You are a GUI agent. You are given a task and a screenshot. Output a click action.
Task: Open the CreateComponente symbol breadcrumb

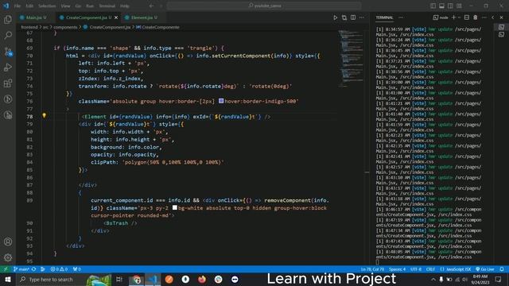157,27
